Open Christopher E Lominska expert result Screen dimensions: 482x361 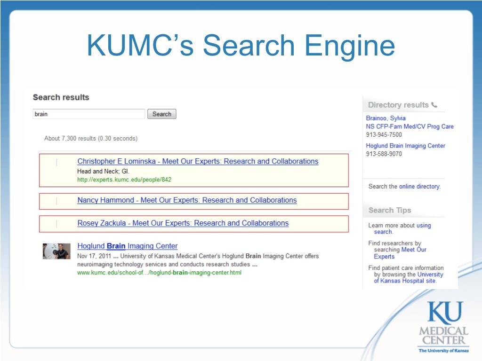click(198, 161)
